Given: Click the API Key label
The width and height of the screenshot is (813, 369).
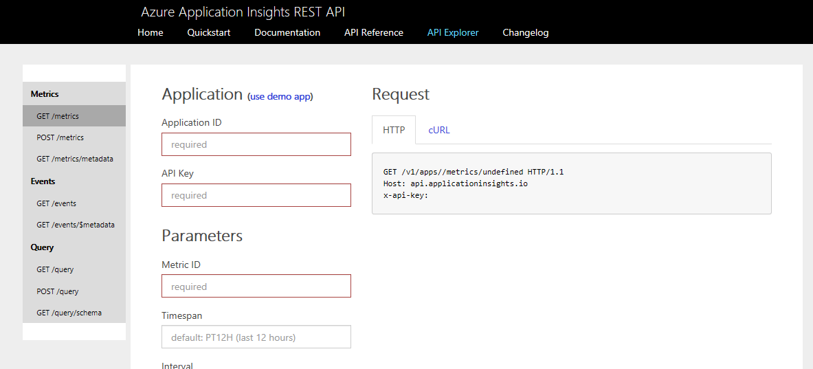Looking at the screenshot, I should (177, 173).
